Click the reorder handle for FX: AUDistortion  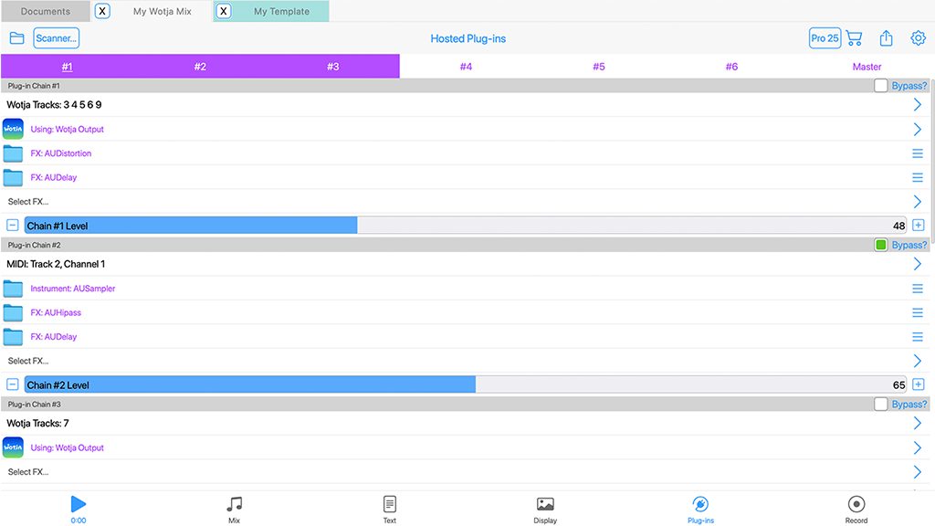coord(918,153)
